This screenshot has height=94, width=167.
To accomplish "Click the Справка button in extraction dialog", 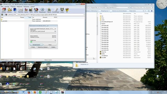I will pyautogui.click(x=53, y=47).
